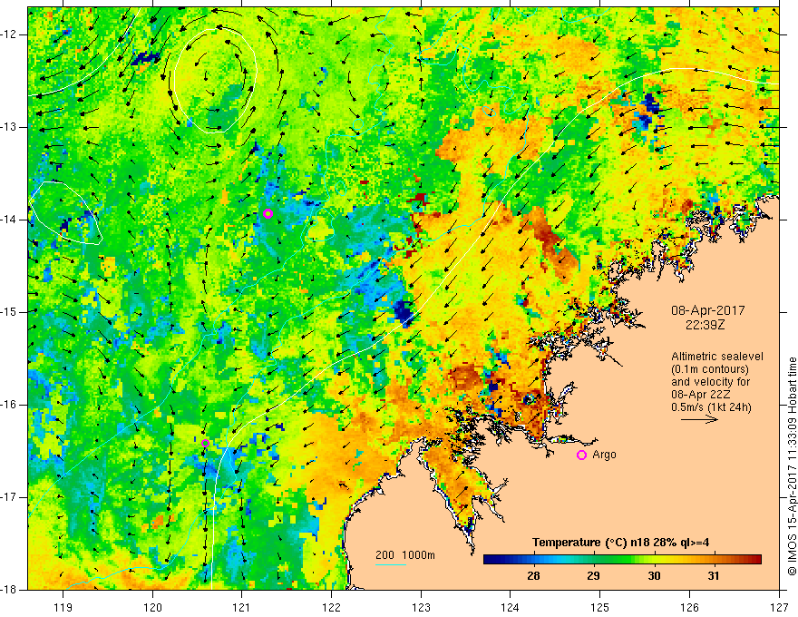Click the longitude axis label '122'
Viewport: 798px width, 617px height.
pyautogui.click(x=331, y=607)
